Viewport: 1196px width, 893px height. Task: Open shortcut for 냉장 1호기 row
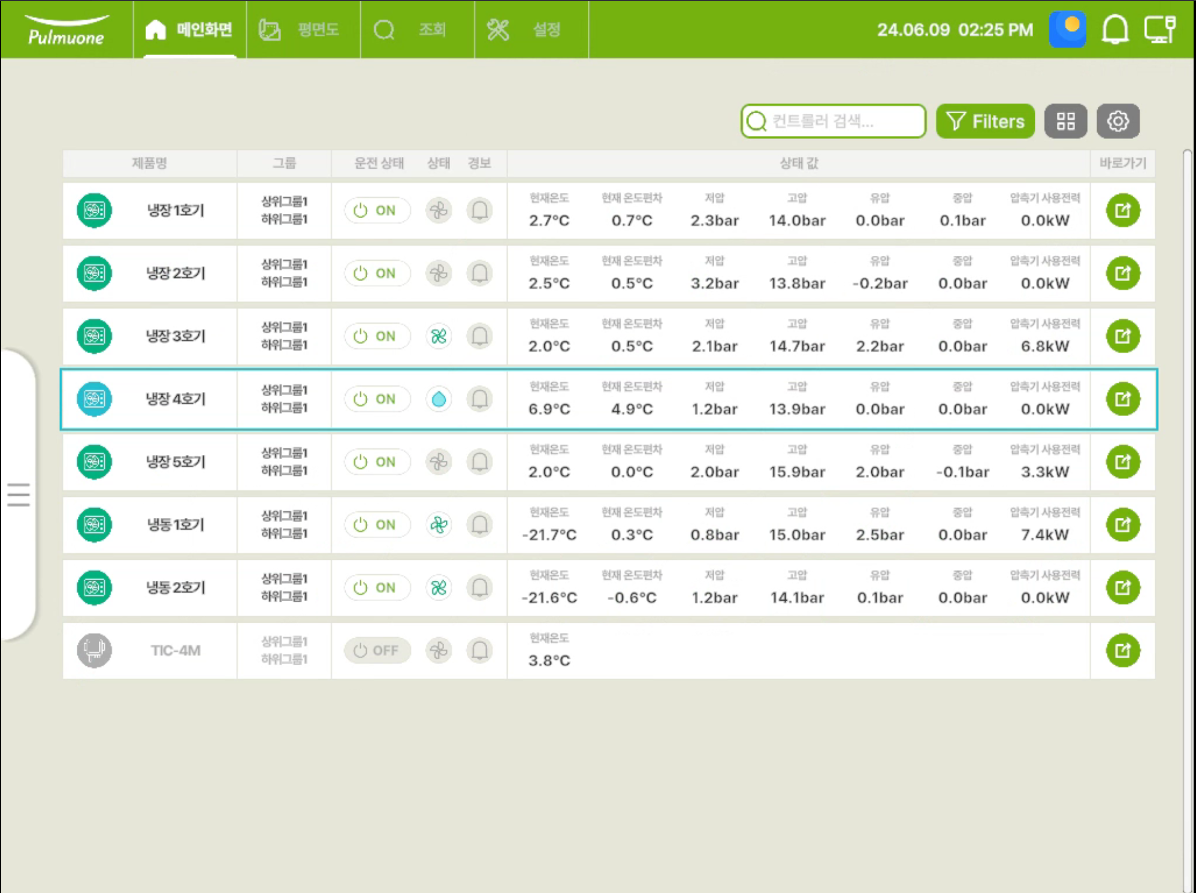(1122, 210)
